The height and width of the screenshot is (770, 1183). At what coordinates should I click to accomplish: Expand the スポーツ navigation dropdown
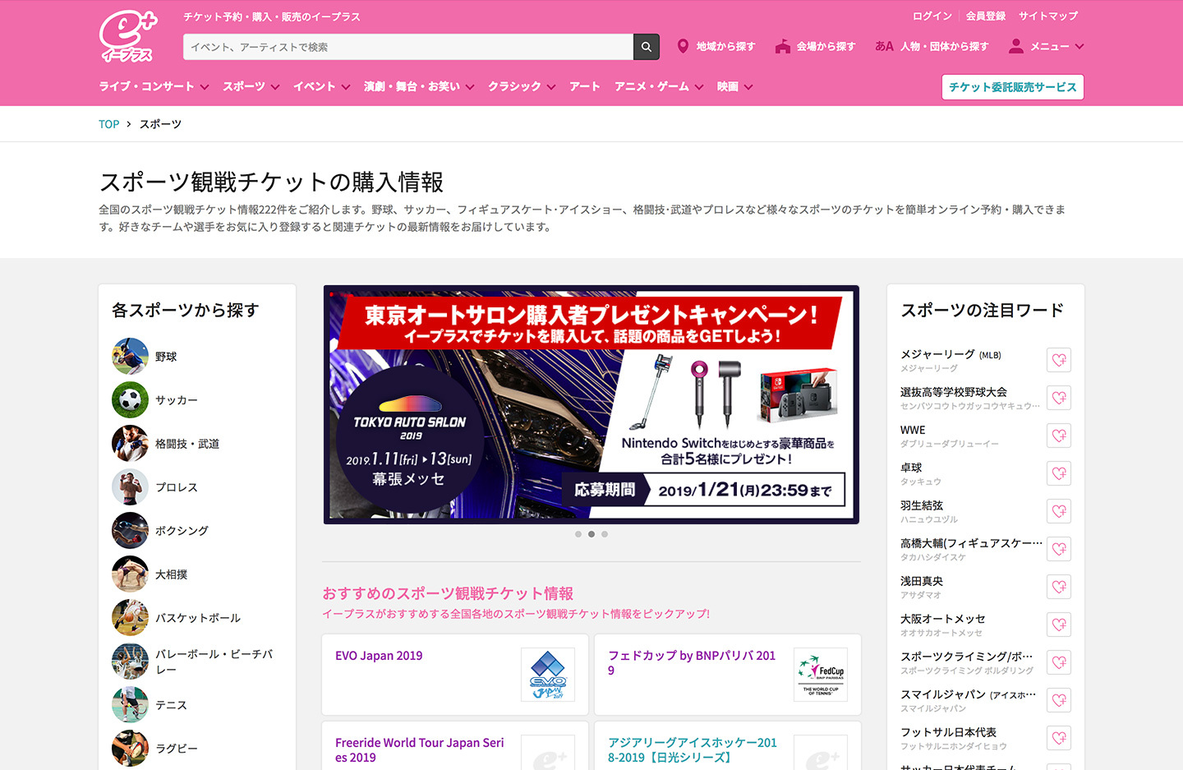point(251,86)
